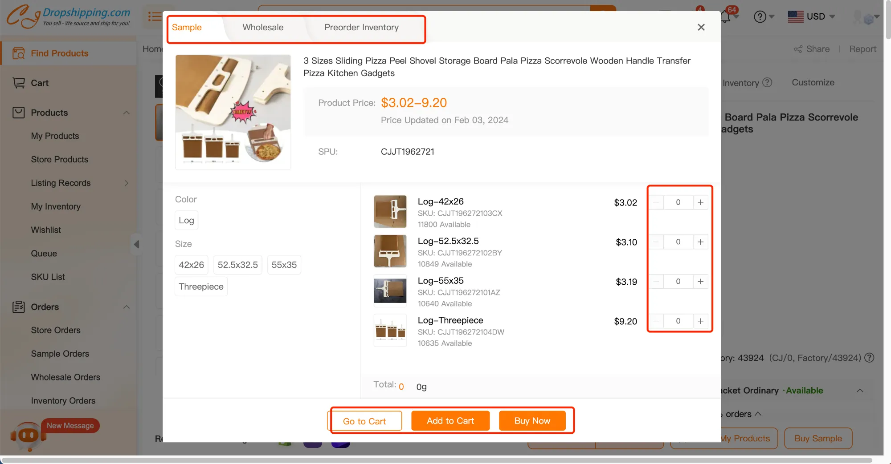Open the New Message chatbot icon
The height and width of the screenshot is (464, 891).
tap(28, 435)
